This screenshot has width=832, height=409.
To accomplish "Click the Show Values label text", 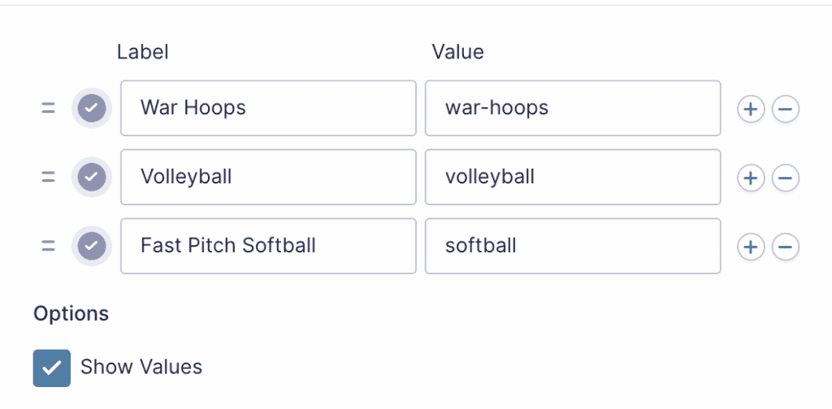I will click(141, 368).
